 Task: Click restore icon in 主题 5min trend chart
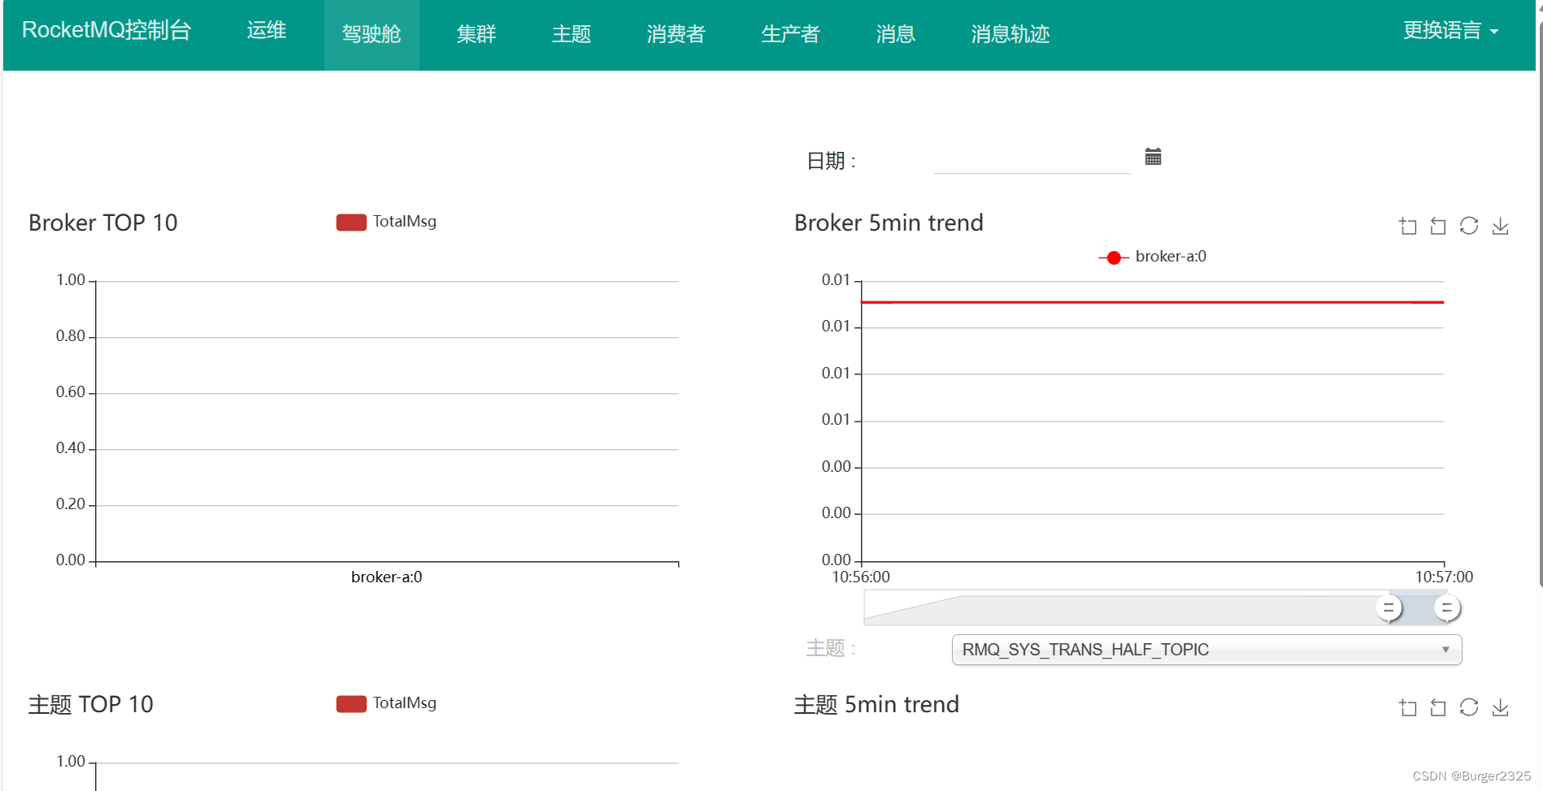pyautogui.click(x=1469, y=707)
